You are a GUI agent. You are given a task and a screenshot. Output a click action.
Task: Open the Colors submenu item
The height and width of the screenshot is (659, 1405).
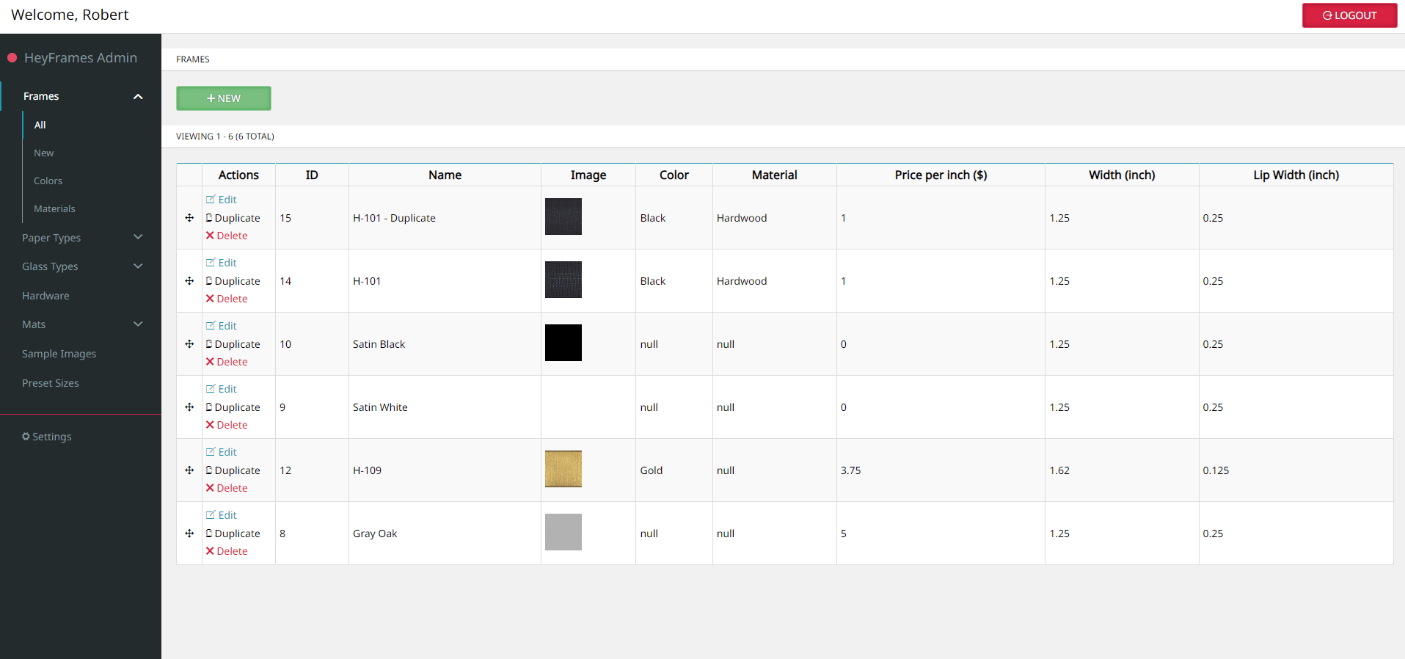[48, 181]
